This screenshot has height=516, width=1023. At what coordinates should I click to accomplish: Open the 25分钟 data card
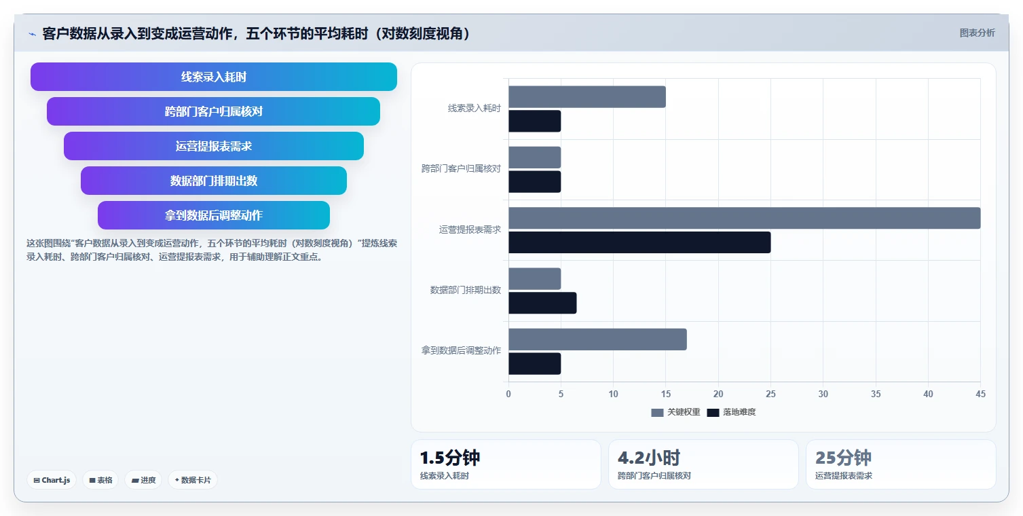901,464
